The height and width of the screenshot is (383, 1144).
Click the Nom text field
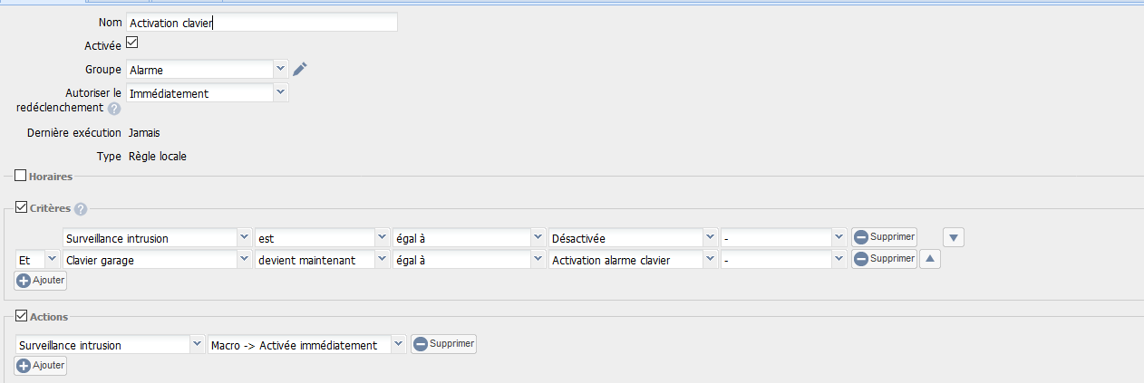click(261, 23)
